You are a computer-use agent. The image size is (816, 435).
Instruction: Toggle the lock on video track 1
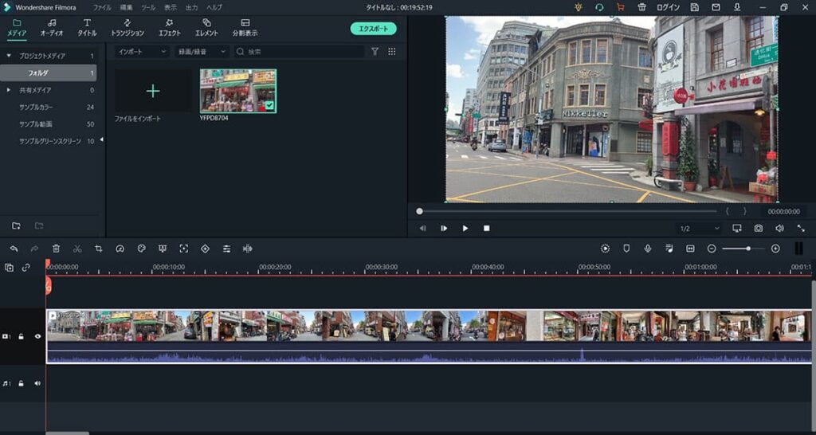click(22, 337)
